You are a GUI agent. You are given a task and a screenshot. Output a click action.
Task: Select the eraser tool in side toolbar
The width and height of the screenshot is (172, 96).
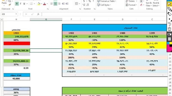tap(169, 14)
